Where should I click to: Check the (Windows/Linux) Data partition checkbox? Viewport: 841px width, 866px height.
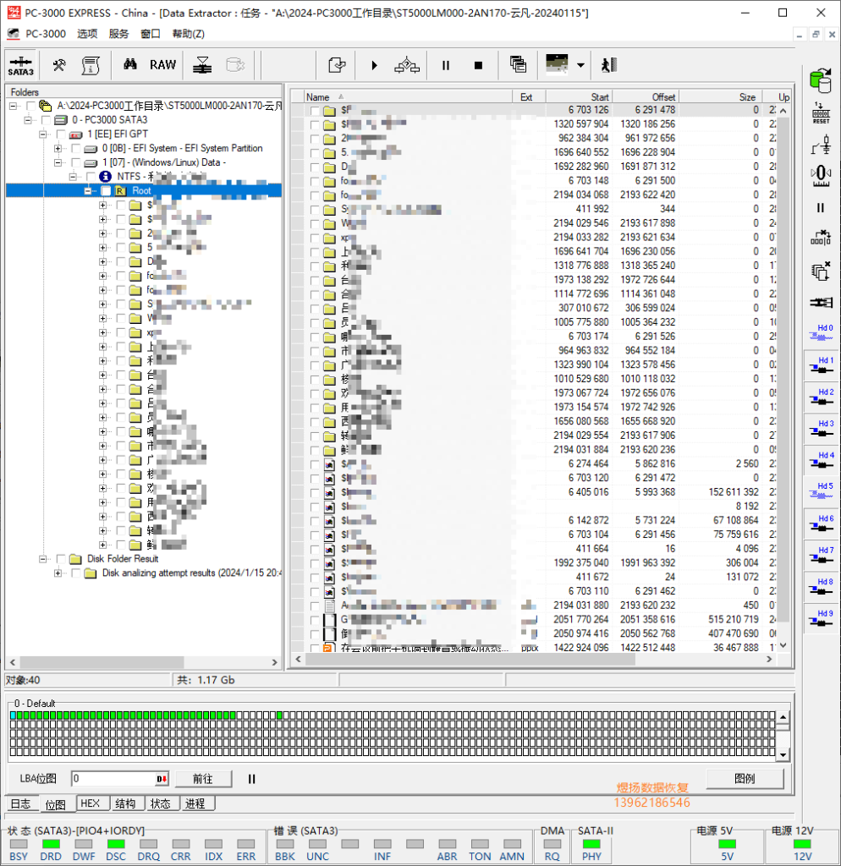pos(75,162)
